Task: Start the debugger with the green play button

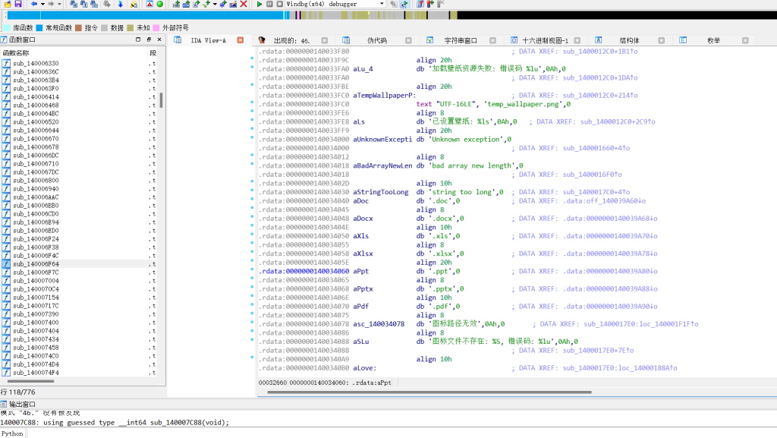Action: (260, 4)
